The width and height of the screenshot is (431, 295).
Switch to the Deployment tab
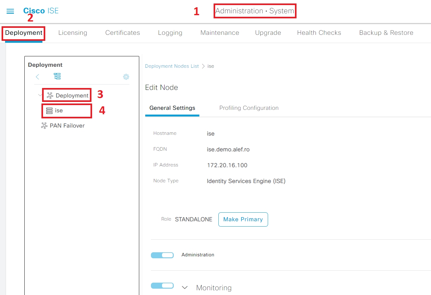pyautogui.click(x=24, y=33)
